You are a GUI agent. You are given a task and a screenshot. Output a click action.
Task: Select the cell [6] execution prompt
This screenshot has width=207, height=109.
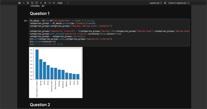pyautogui.click(x=26, y=21)
